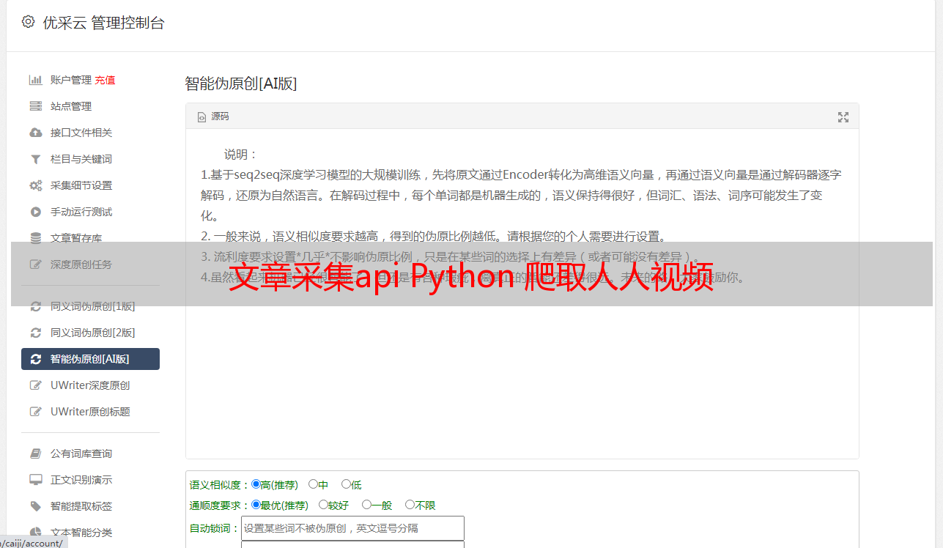Select 通顺度要求 较好 option

[323, 505]
